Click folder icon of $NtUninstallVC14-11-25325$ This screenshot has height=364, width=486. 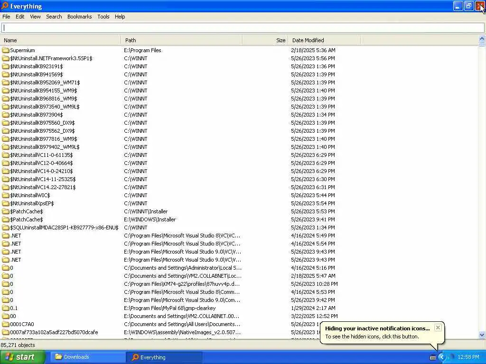(6, 179)
